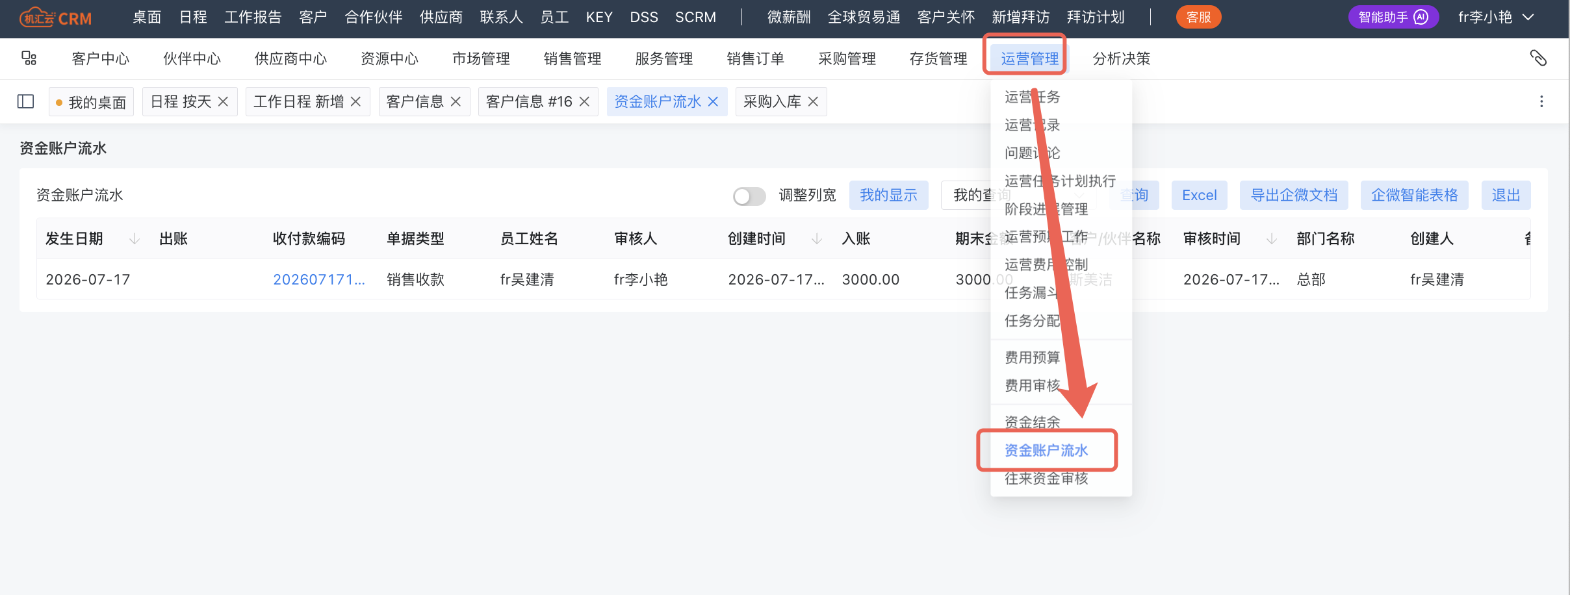Toggle the sidebar panel icon

25,101
